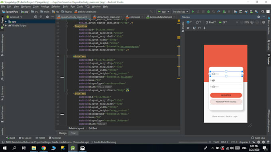This screenshot has height=152, width=271.
Task: Click the magnet autoconnect icon in Preview
Action: [194, 28]
